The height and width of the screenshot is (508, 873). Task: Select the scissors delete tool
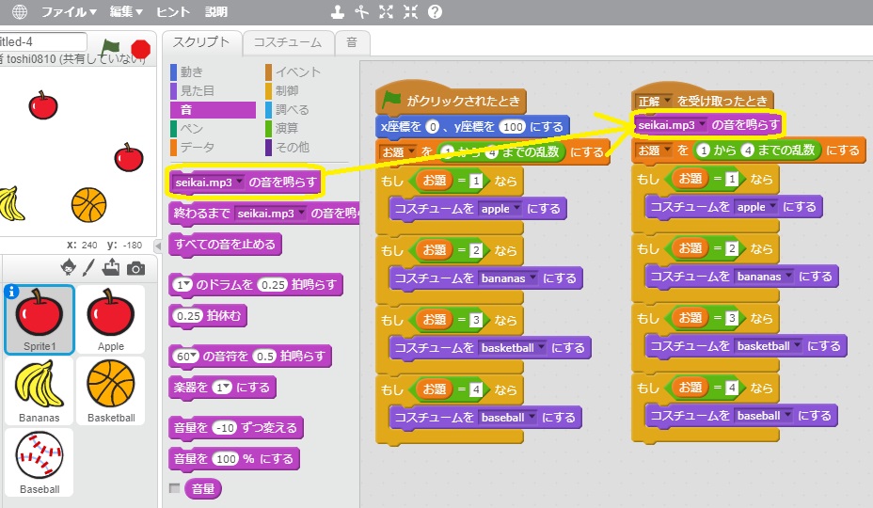tap(362, 11)
